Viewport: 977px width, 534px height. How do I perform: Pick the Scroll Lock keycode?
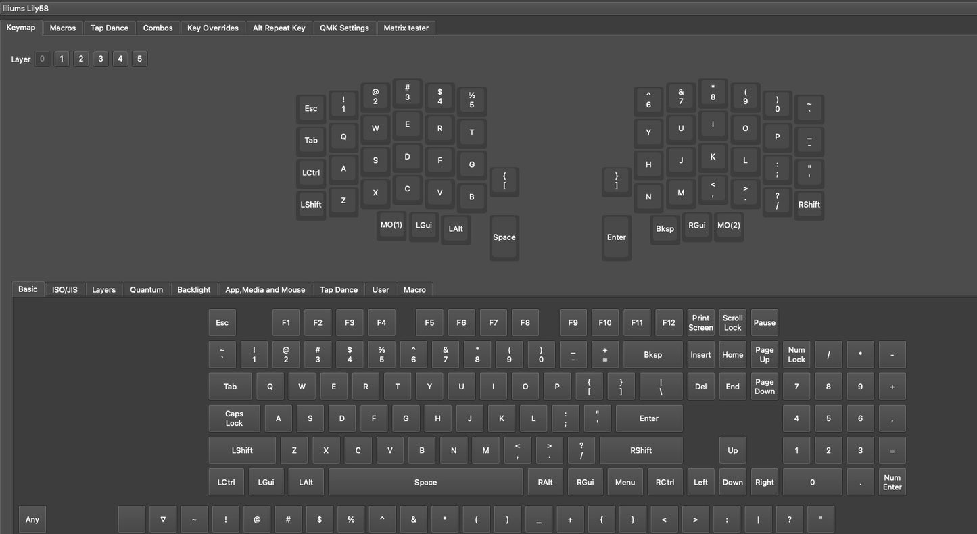click(733, 322)
